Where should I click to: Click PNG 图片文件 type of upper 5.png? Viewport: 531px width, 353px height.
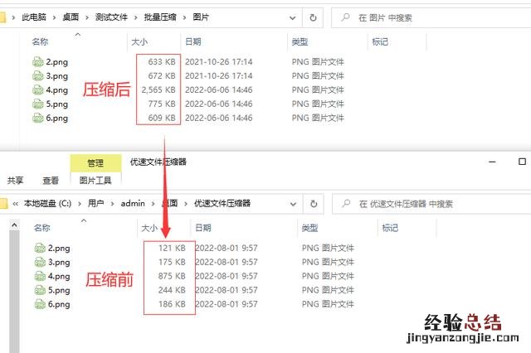click(318, 104)
